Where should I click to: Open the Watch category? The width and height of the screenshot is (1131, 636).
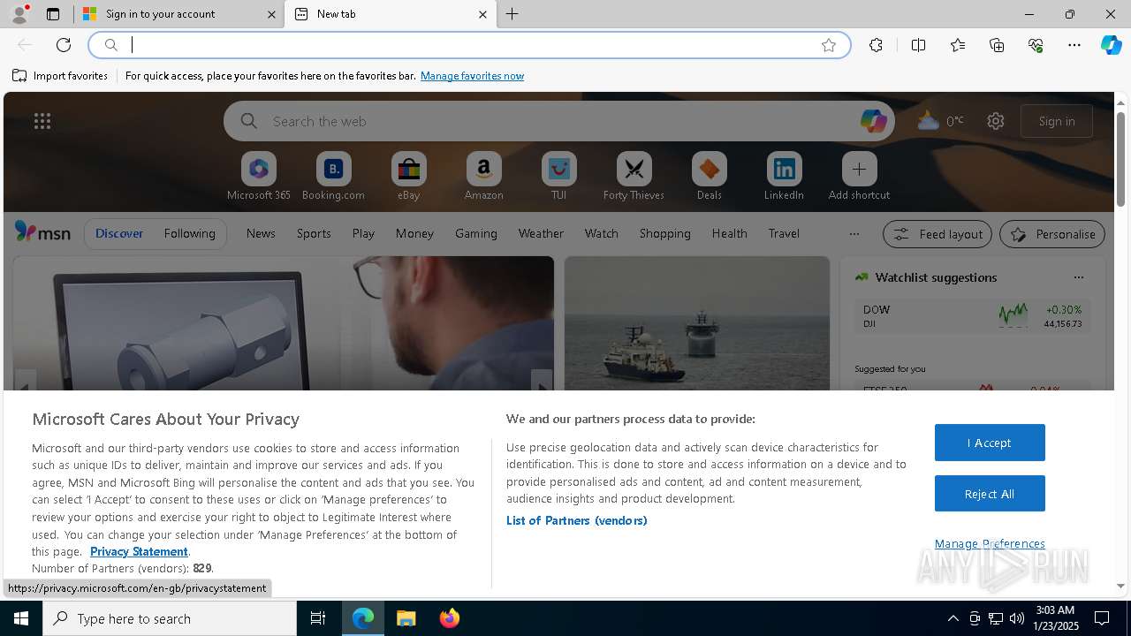(x=601, y=233)
